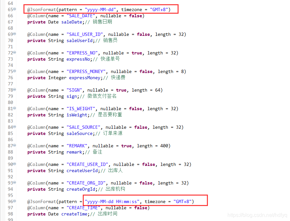The height and width of the screenshot is (221, 290).
Task: Click the saleUserId field name
Action: coord(80,40)
